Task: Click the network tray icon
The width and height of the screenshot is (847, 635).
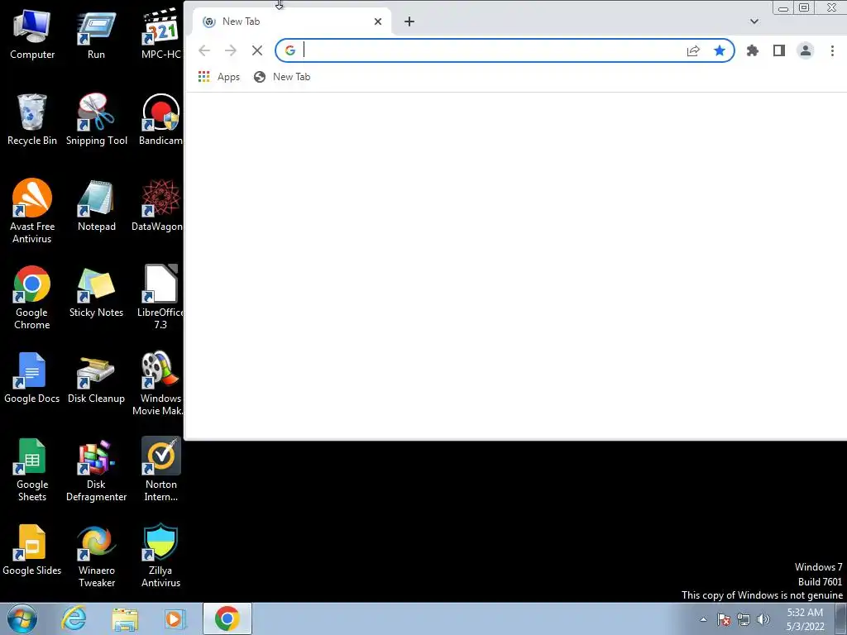Action: (x=744, y=619)
